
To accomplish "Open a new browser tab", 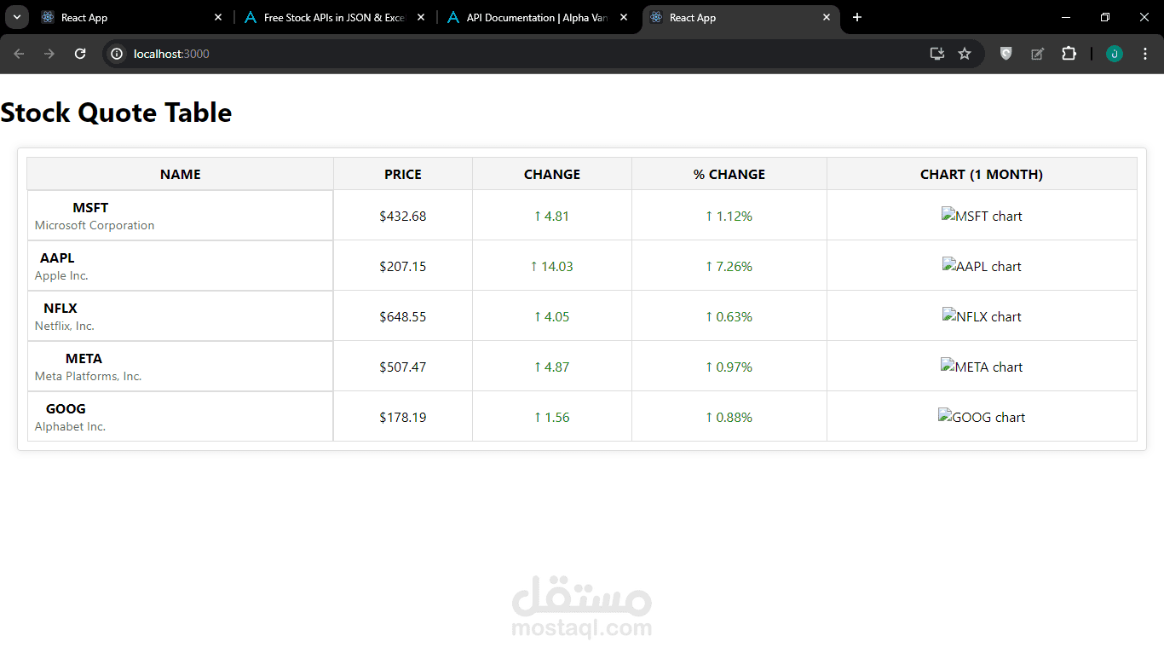I will 857,17.
